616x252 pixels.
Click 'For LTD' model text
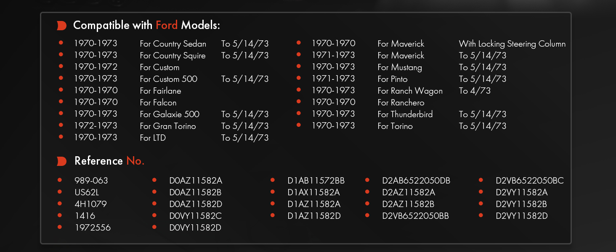tap(153, 138)
